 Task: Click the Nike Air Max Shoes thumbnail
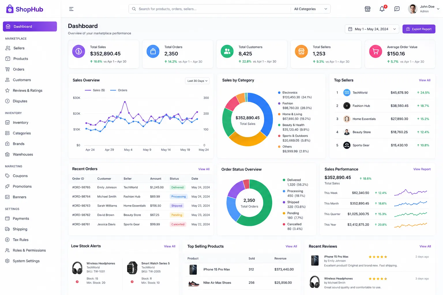194,283
